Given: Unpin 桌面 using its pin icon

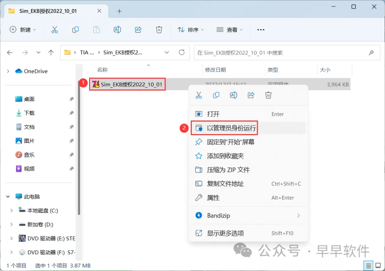Looking at the screenshot, I should click(71, 99).
